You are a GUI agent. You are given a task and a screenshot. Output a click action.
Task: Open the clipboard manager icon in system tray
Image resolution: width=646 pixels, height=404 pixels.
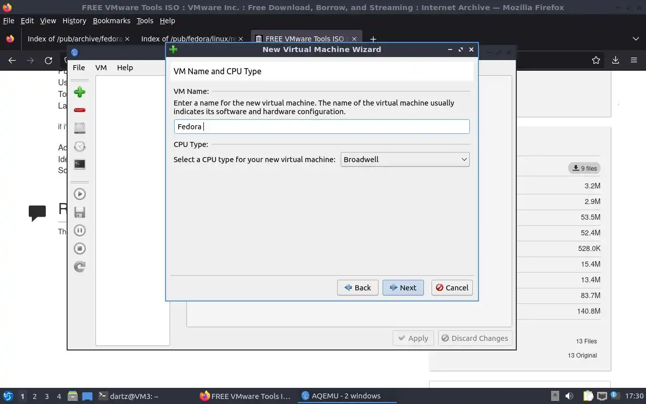[x=588, y=396]
